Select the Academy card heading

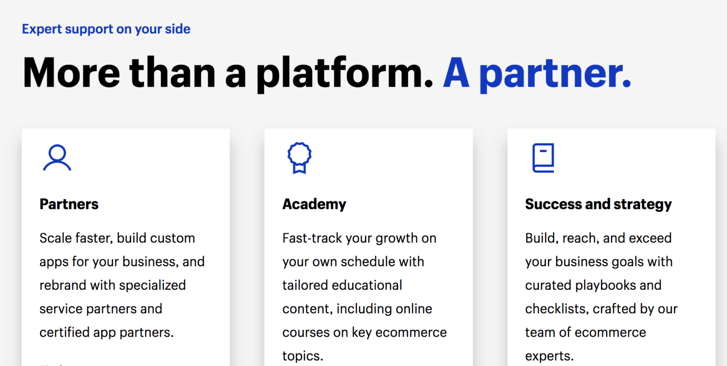314,204
